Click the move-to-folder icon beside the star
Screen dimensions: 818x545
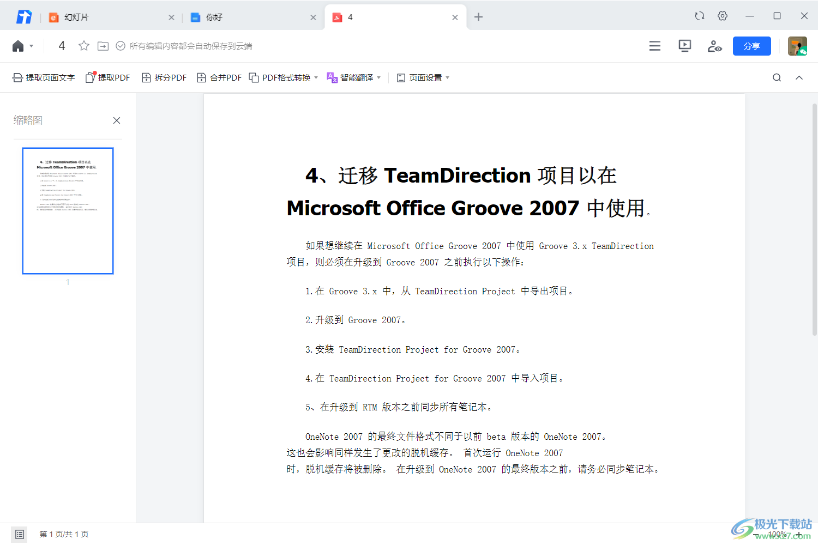tap(103, 46)
